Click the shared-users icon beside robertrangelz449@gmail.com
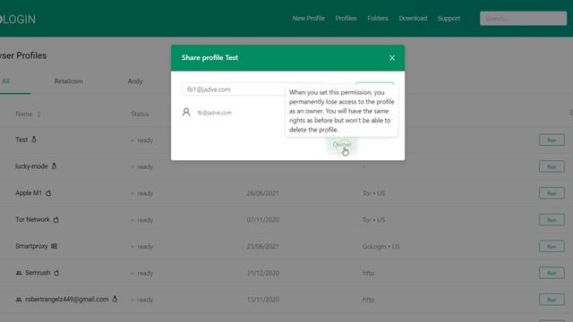 coord(19,300)
